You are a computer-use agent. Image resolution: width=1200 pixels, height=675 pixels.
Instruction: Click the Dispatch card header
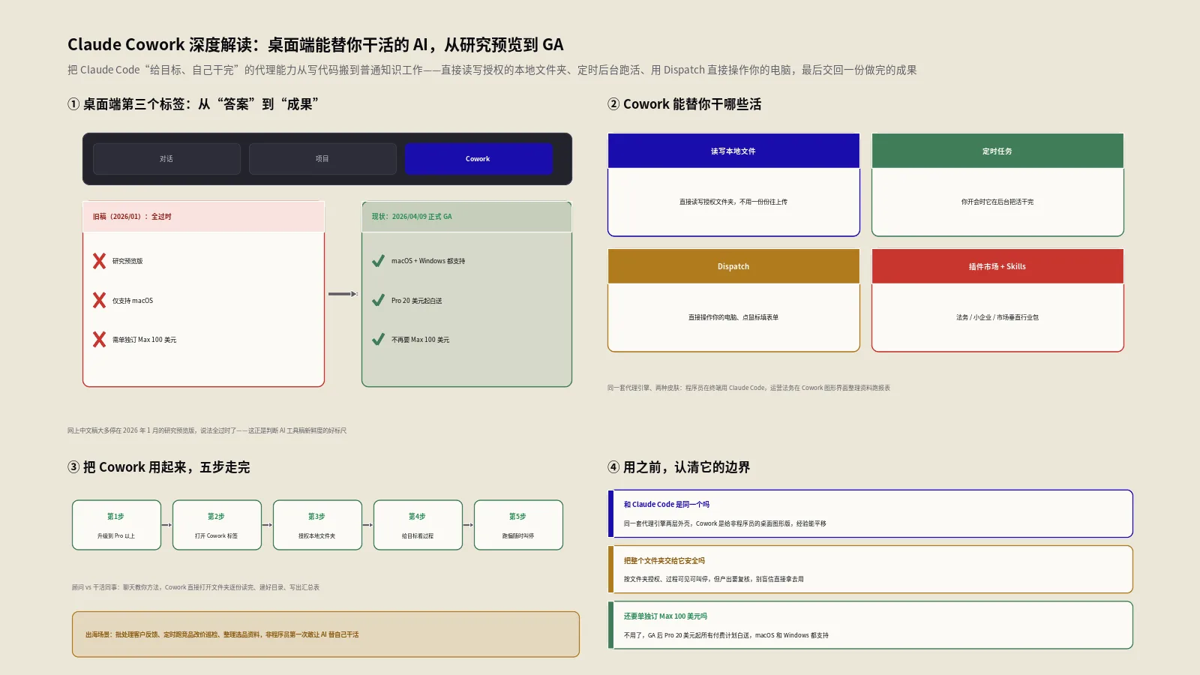pos(733,266)
